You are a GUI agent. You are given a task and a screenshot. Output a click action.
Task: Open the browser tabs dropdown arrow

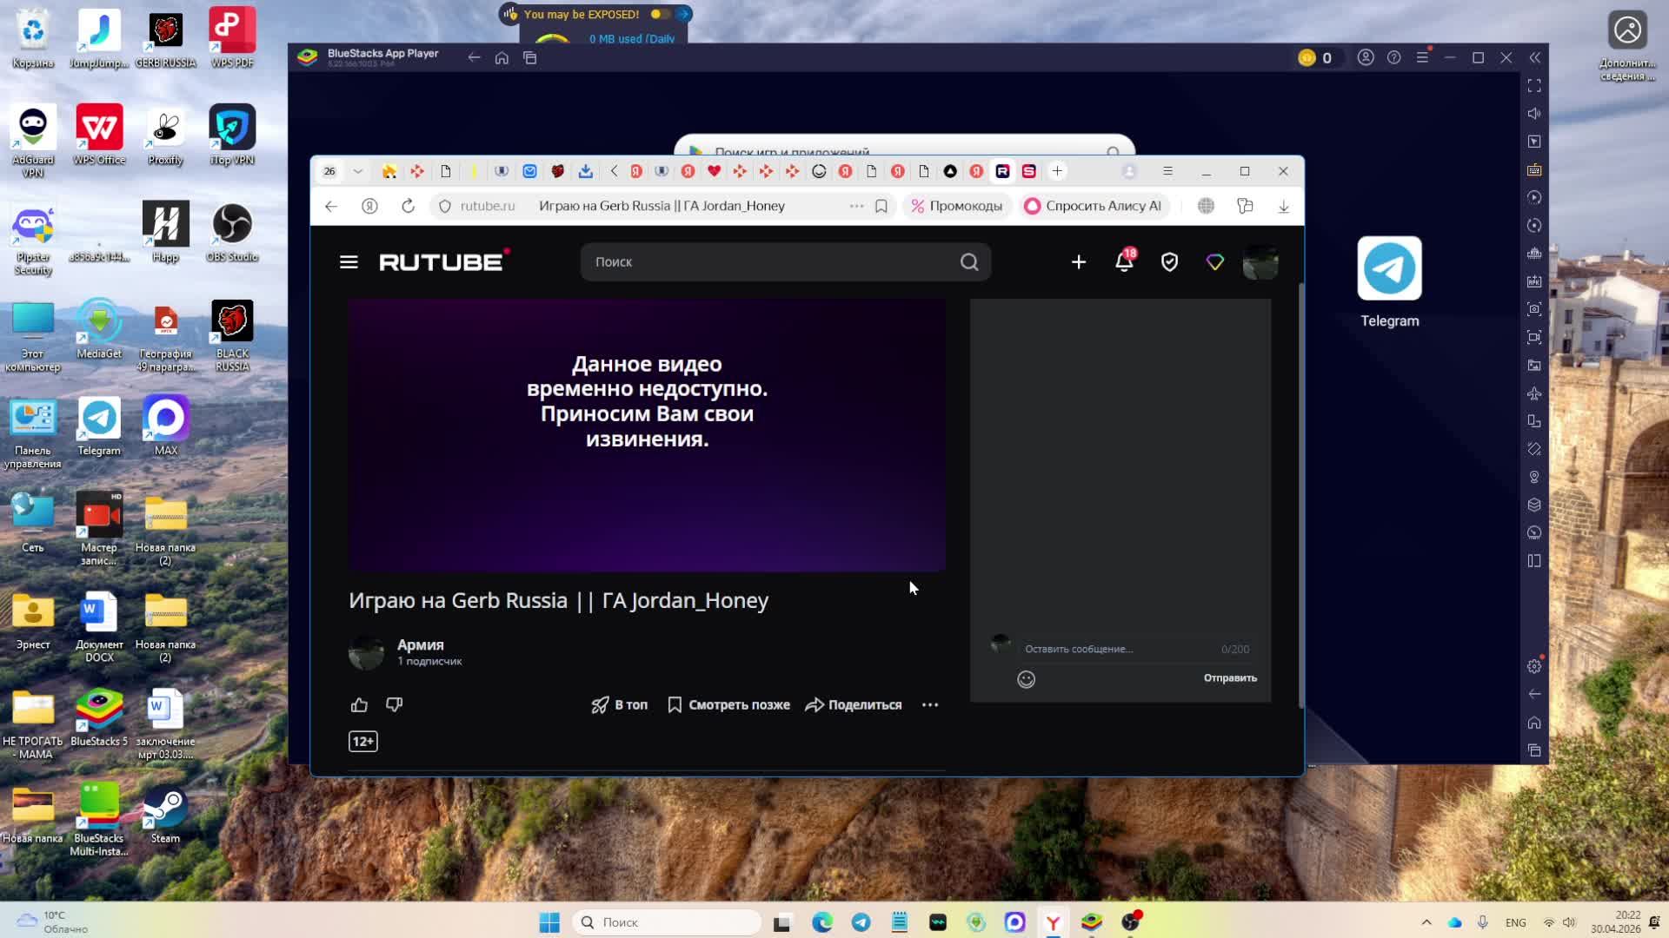(x=356, y=171)
